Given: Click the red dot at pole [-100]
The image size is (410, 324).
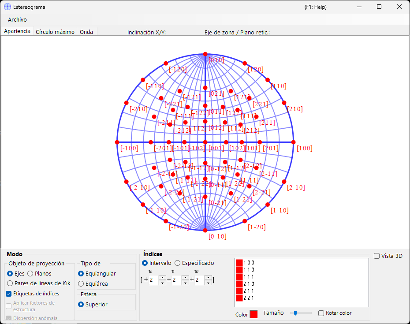Looking at the screenshot, I should click(x=117, y=142).
